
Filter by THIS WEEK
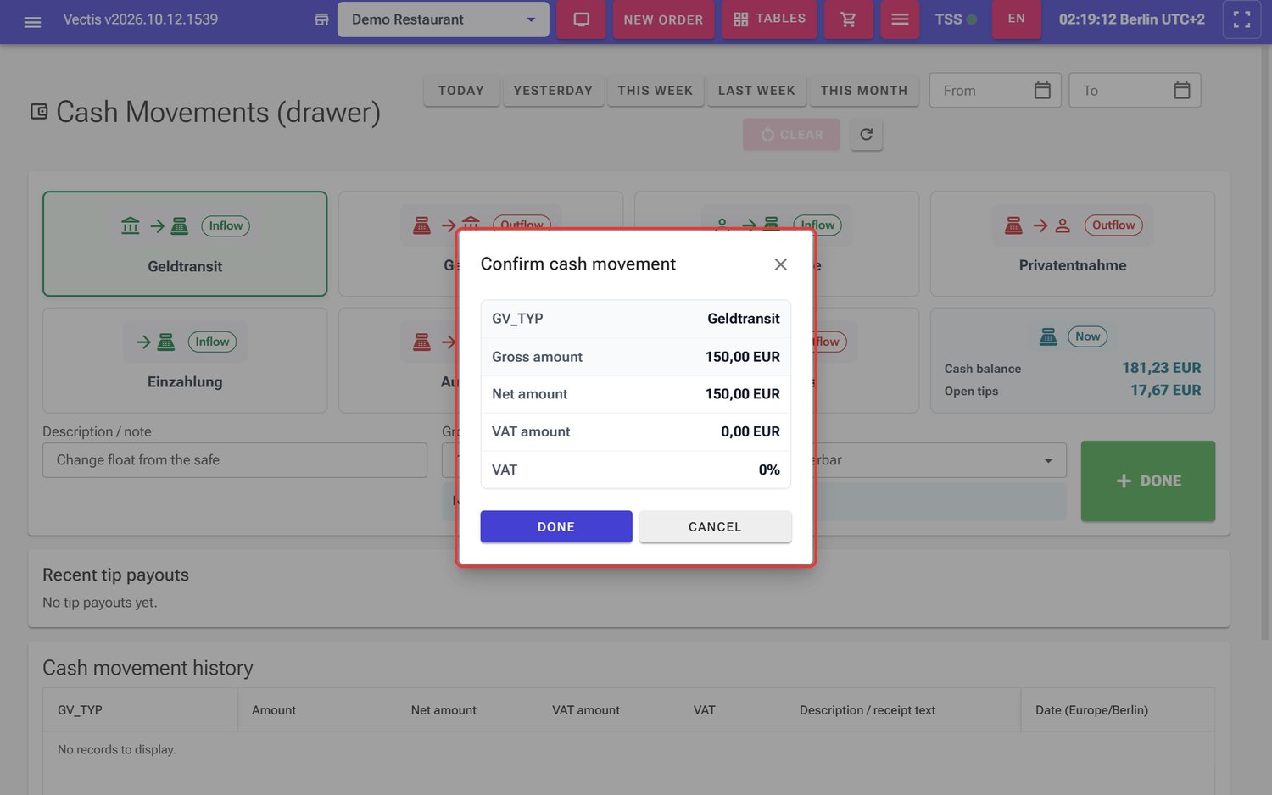point(656,90)
